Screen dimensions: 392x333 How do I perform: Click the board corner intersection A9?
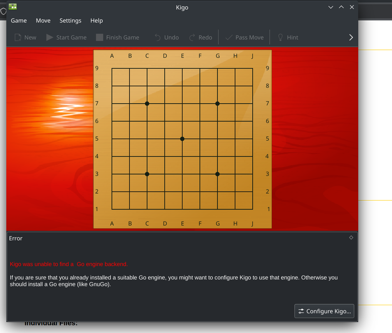pyautogui.click(x=112, y=68)
